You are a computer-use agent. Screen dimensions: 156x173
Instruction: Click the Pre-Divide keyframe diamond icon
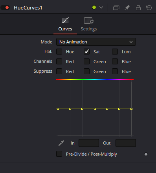pyautogui.click(x=146, y=154)
